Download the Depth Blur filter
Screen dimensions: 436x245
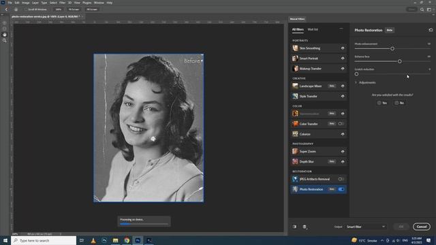pyautogui.click(x=343, y=162)
